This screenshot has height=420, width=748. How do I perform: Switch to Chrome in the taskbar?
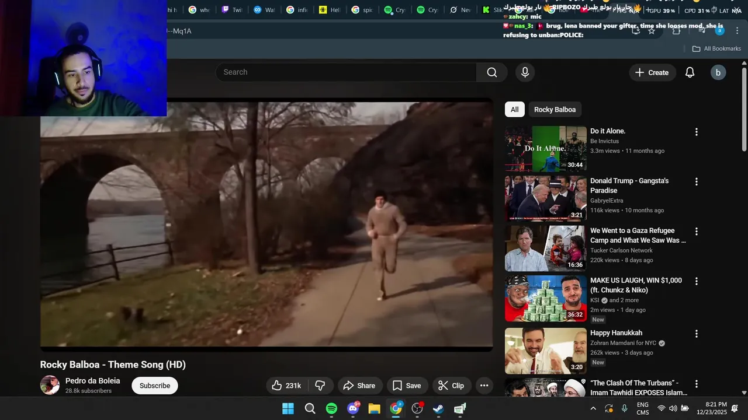coord(396,409)
